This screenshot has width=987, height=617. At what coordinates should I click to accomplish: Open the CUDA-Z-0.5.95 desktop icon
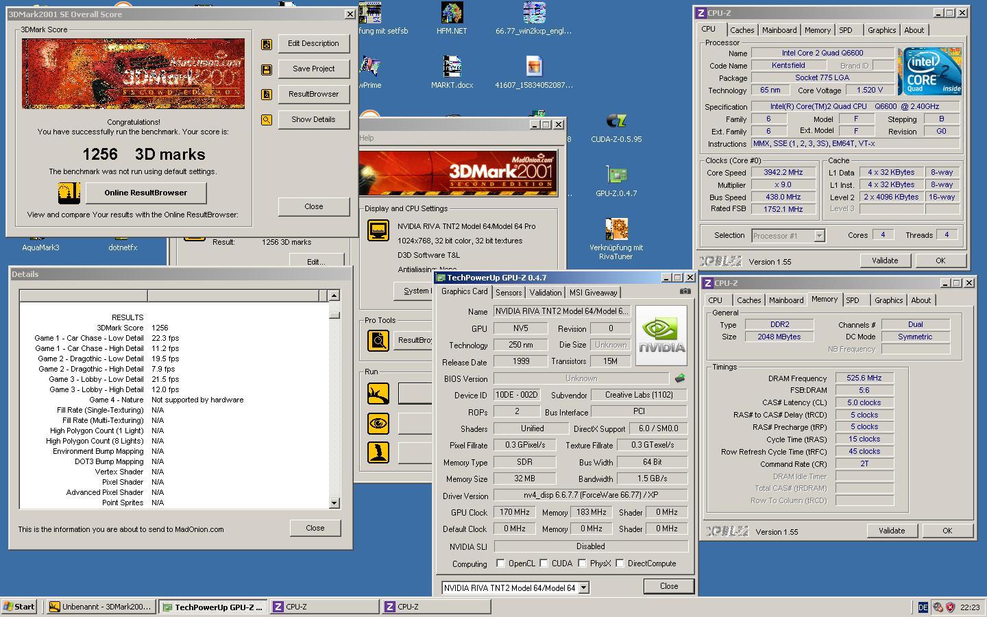(x=616, y=128)
